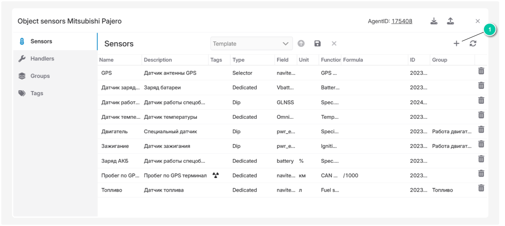Click the plus icon to add sensor
Screen dimensions: 505x226
pos(456,43)
